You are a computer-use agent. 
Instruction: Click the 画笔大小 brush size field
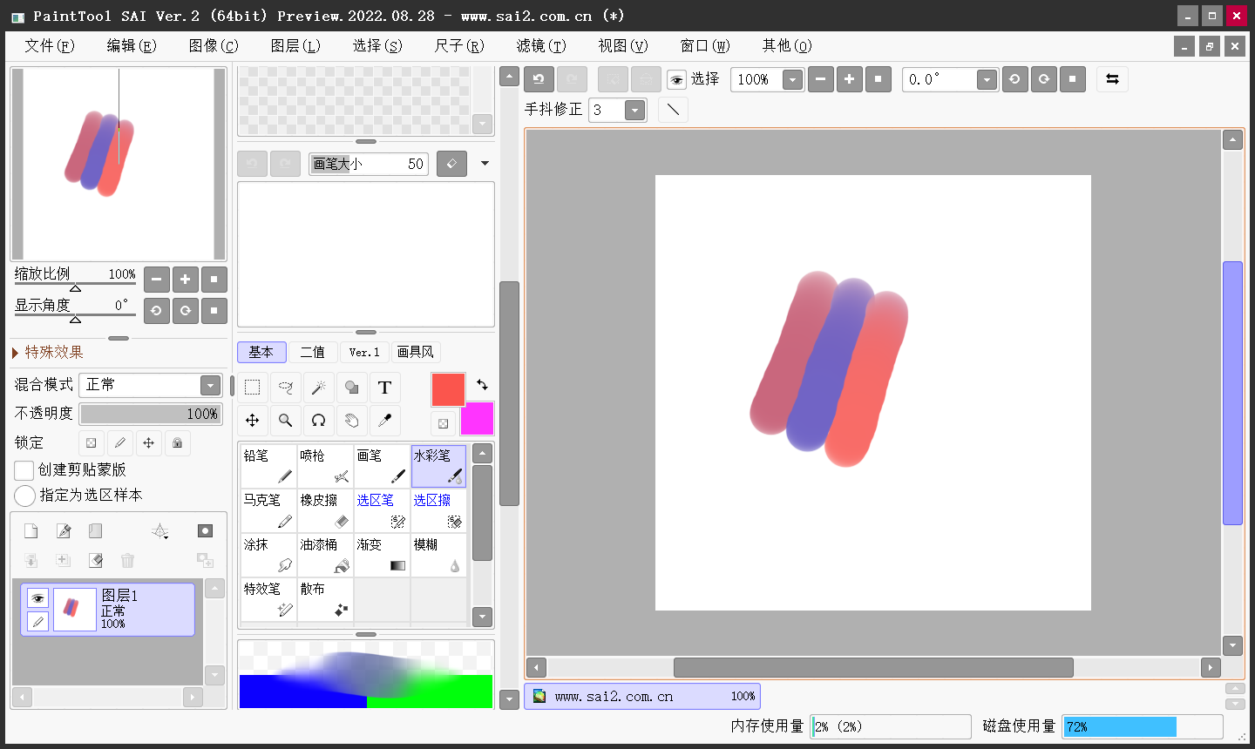(369, 164)
